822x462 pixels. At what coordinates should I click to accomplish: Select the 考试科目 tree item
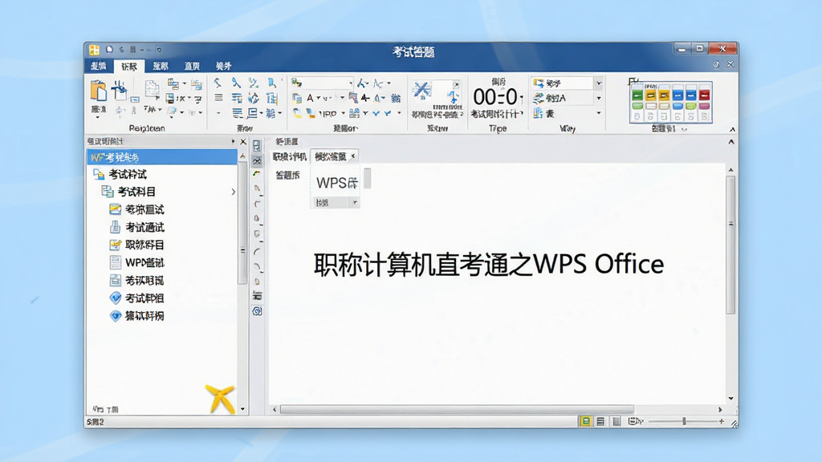point(136,192)
